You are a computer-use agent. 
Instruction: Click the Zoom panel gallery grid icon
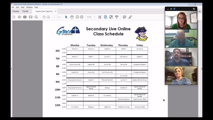coord(194,9)
